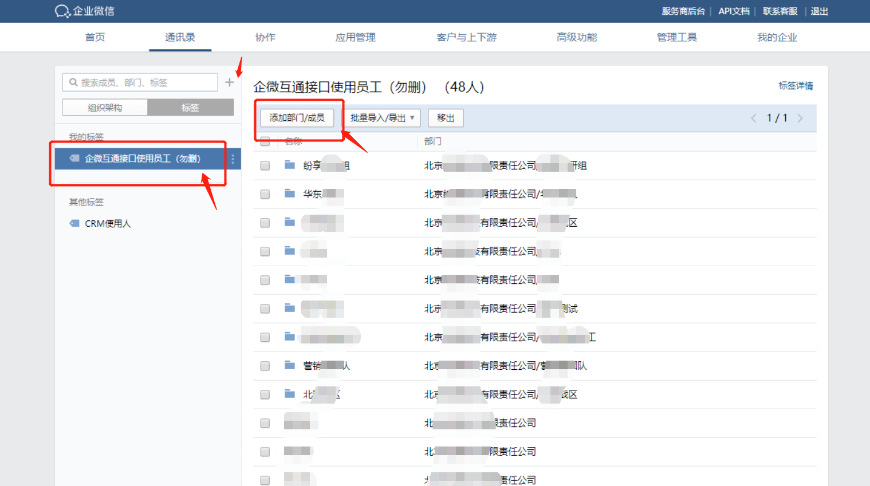870x486 pixels.
Task: Open the three-dot menu of selected tag
Action: tap(233, 159)
